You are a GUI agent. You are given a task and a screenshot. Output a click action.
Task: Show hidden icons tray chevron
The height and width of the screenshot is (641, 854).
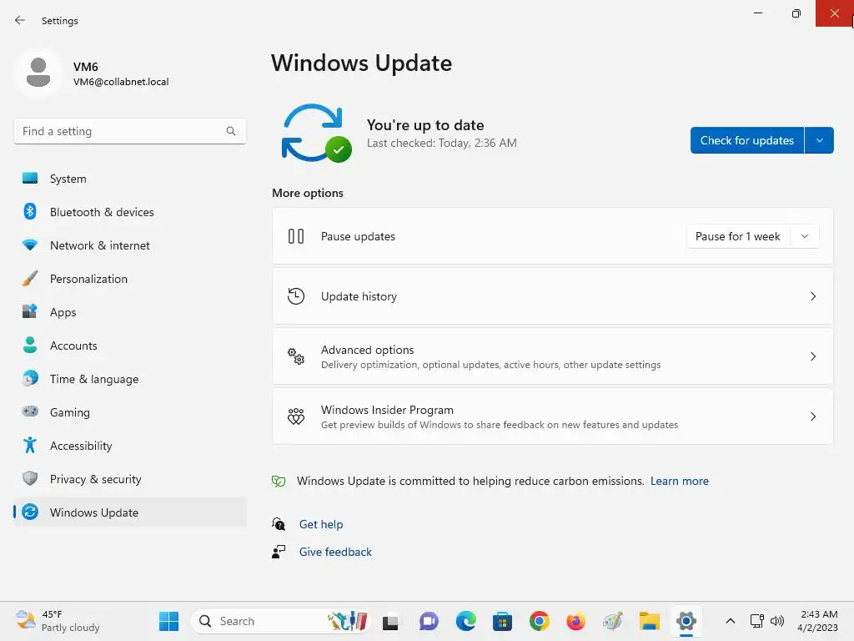(x=731, y=621)
